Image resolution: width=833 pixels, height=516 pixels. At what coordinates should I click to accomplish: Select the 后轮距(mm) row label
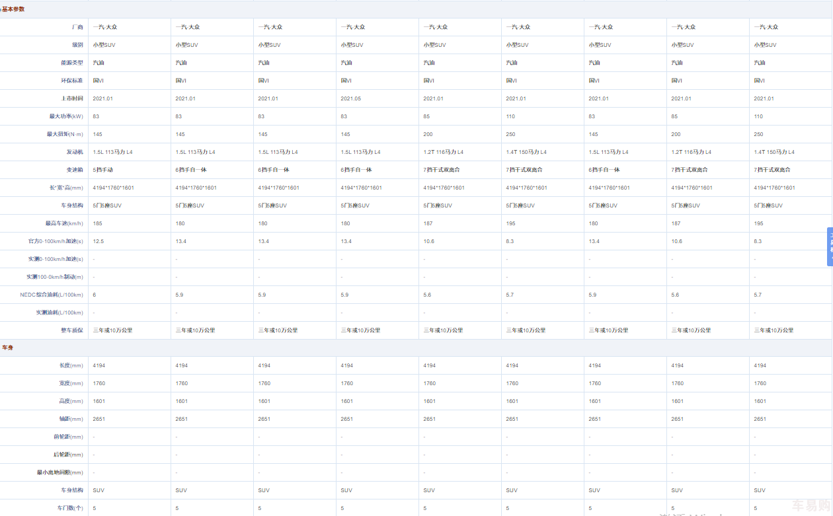(x=68, y=455)
